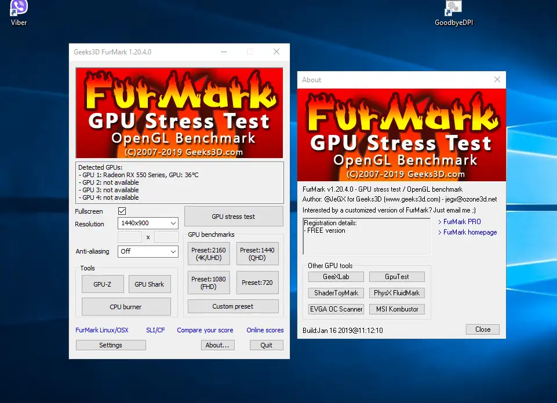Select the 'GPU 2: not available' line

(x=109, y=182)
